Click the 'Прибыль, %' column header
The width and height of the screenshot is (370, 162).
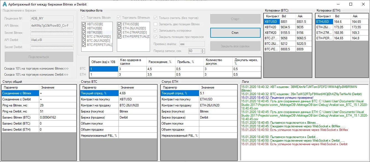(x=190, y=62)
